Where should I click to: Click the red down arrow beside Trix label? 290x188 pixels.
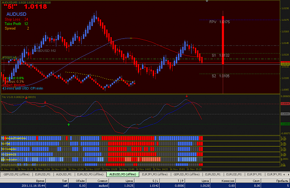coord(26,97)
